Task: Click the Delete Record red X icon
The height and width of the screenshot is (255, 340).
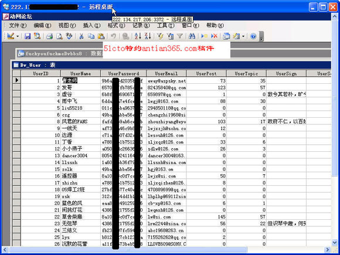Action: click(x=214, y=36)
